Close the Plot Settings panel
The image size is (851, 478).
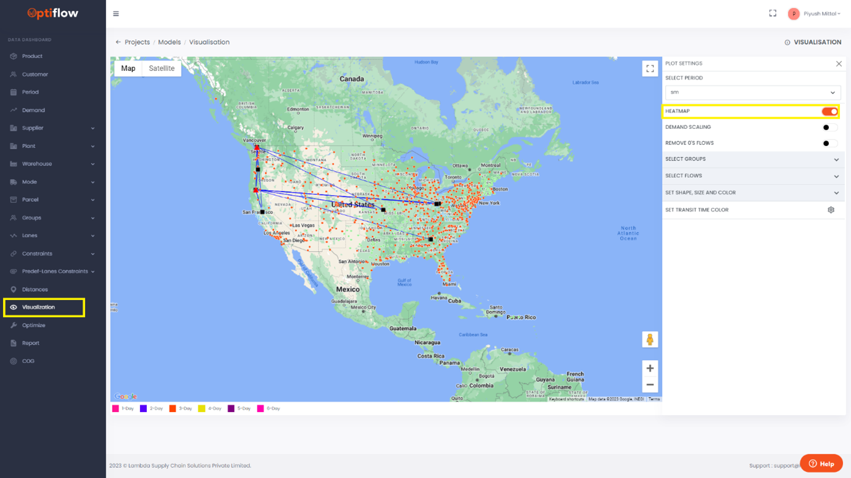click(839, 64)
